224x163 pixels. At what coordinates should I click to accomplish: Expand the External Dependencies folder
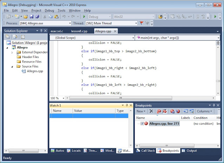[12, 52]
